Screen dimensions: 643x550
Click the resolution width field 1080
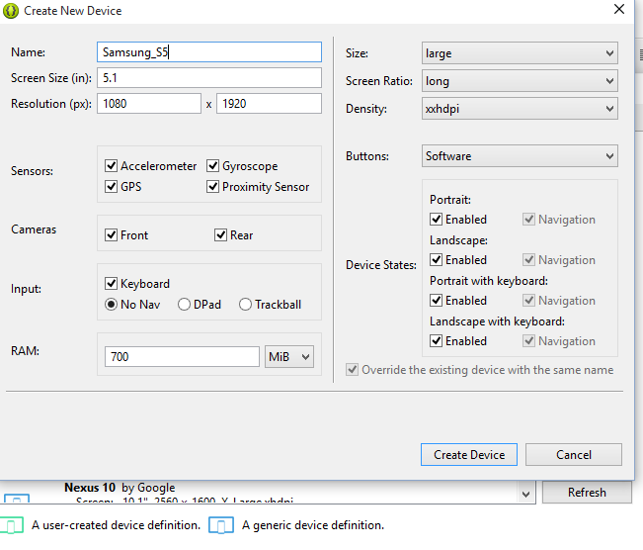[x=149, y=104]
